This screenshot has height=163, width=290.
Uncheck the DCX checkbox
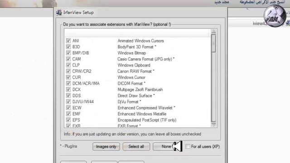click(x=68, y=90)
